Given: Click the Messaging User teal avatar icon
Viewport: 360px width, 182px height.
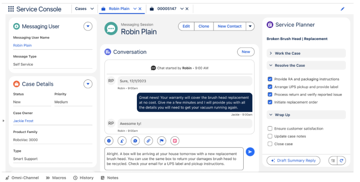Looking at the screenshot, I should 16,26.
